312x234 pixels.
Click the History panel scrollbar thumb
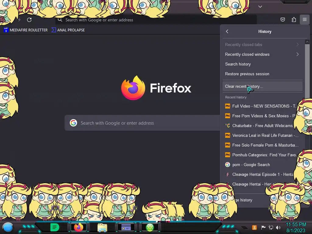tap(307, 71)
